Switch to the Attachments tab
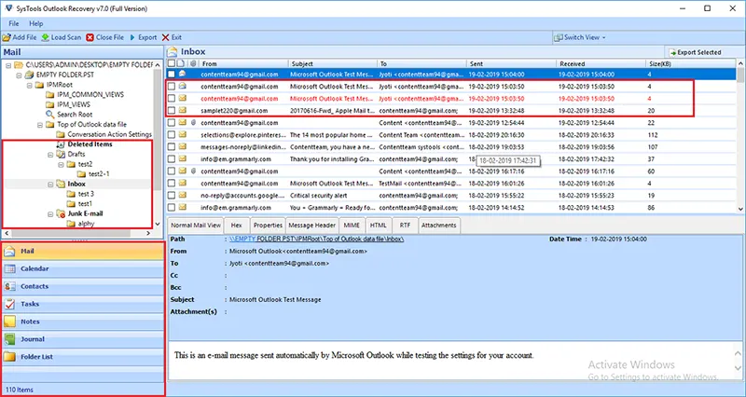Screen dimensions: 746x397 438,226
